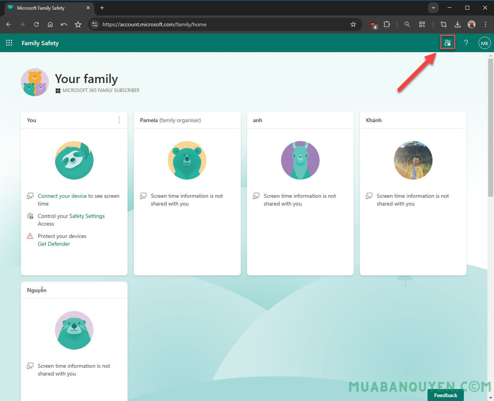This screenshot has width=494, height=401.
Task: Click the Protect your devices warning icon
Action: [x=30, y=236]
